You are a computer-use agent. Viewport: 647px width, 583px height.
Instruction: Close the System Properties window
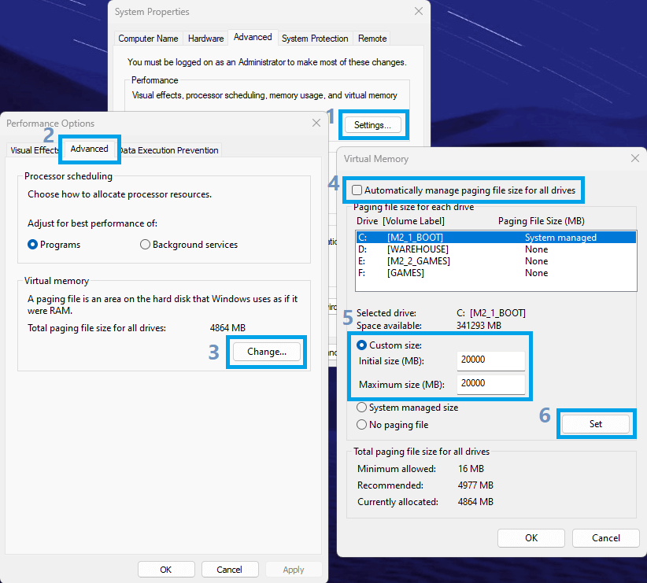419,12
